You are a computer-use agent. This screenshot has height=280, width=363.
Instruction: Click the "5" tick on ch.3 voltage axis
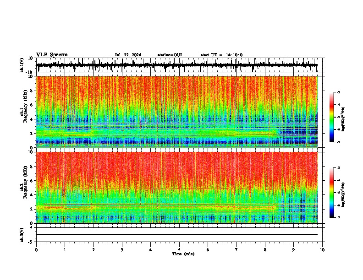pyautogui.click(x=32, y=228)
